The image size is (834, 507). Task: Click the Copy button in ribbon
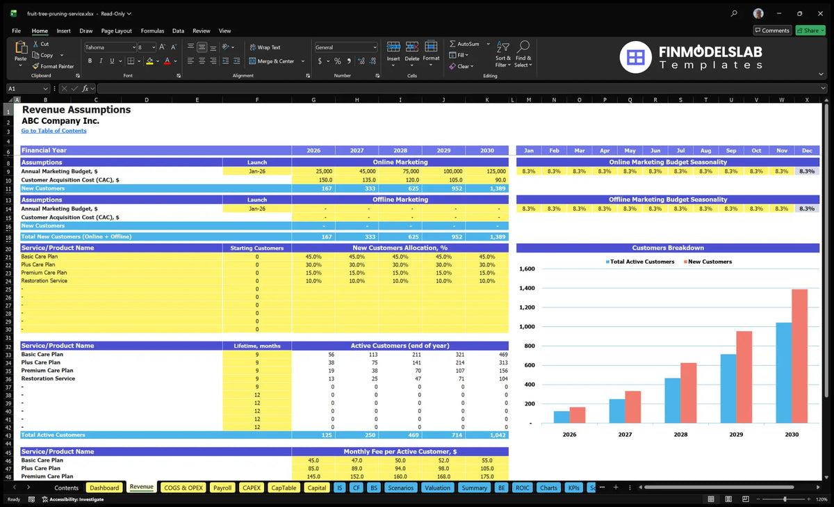tap(42, 55)
